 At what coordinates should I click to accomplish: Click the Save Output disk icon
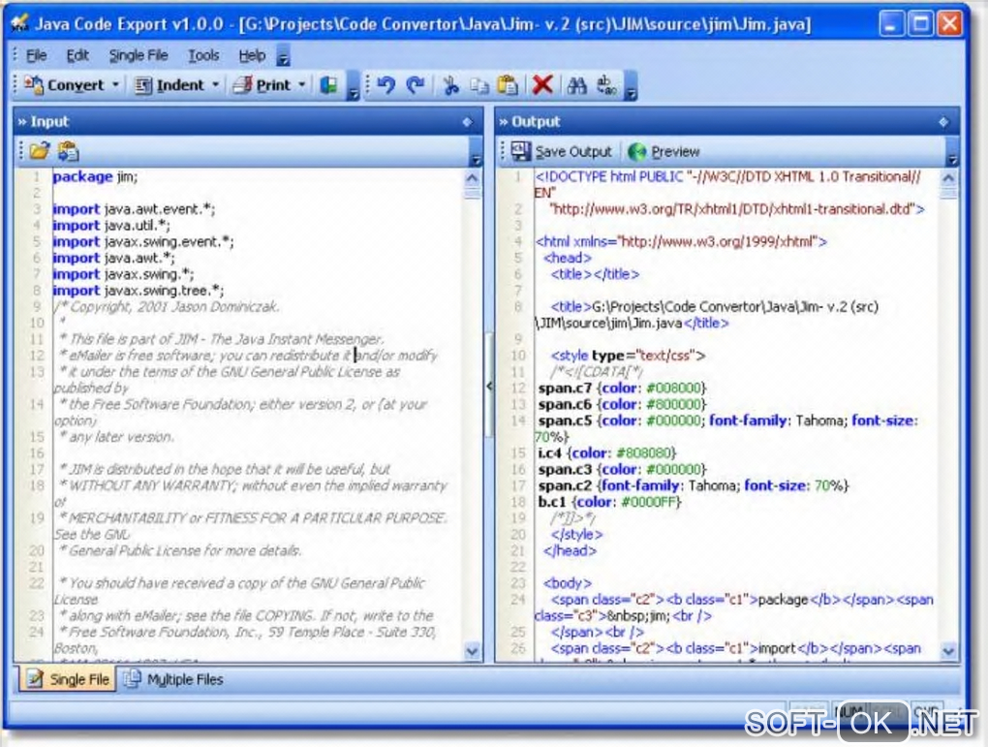[520, 151]
